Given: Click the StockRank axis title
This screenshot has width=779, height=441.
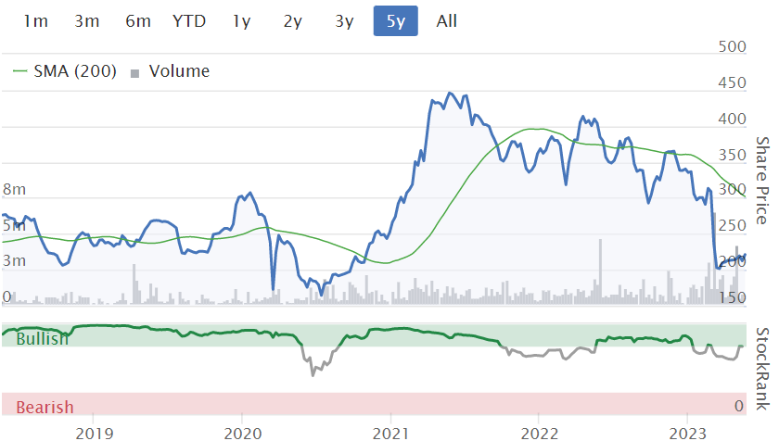Looking at the screenshot, I should pos(762,369).
